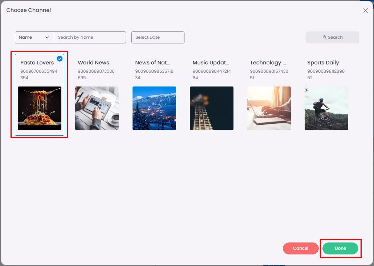Click the News of Nat... channel title

153,63
